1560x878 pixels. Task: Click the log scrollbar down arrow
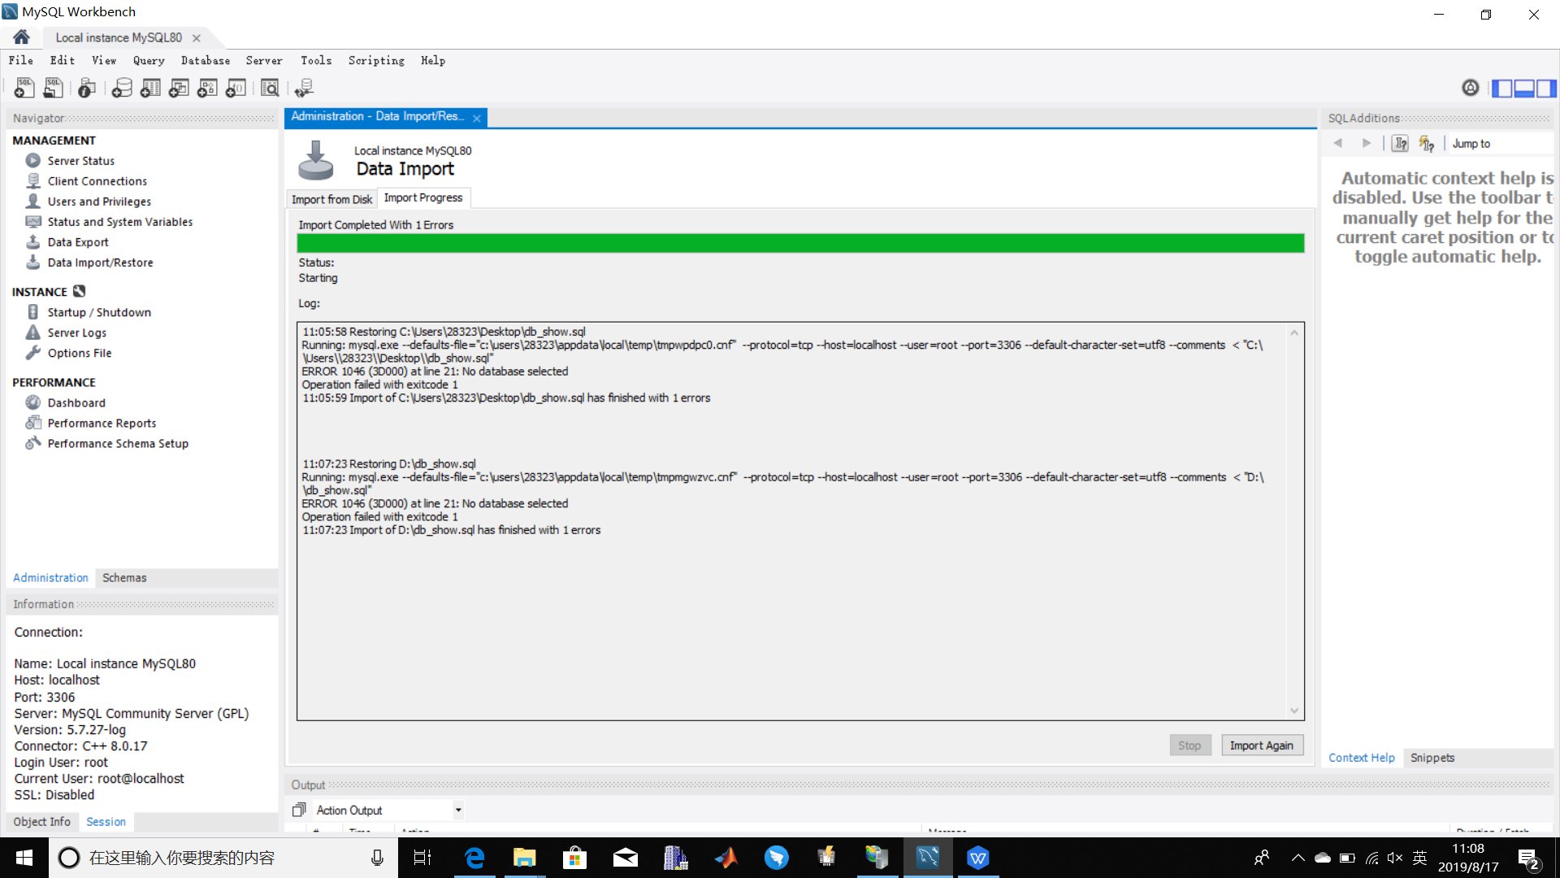[x=1294, y=711]
